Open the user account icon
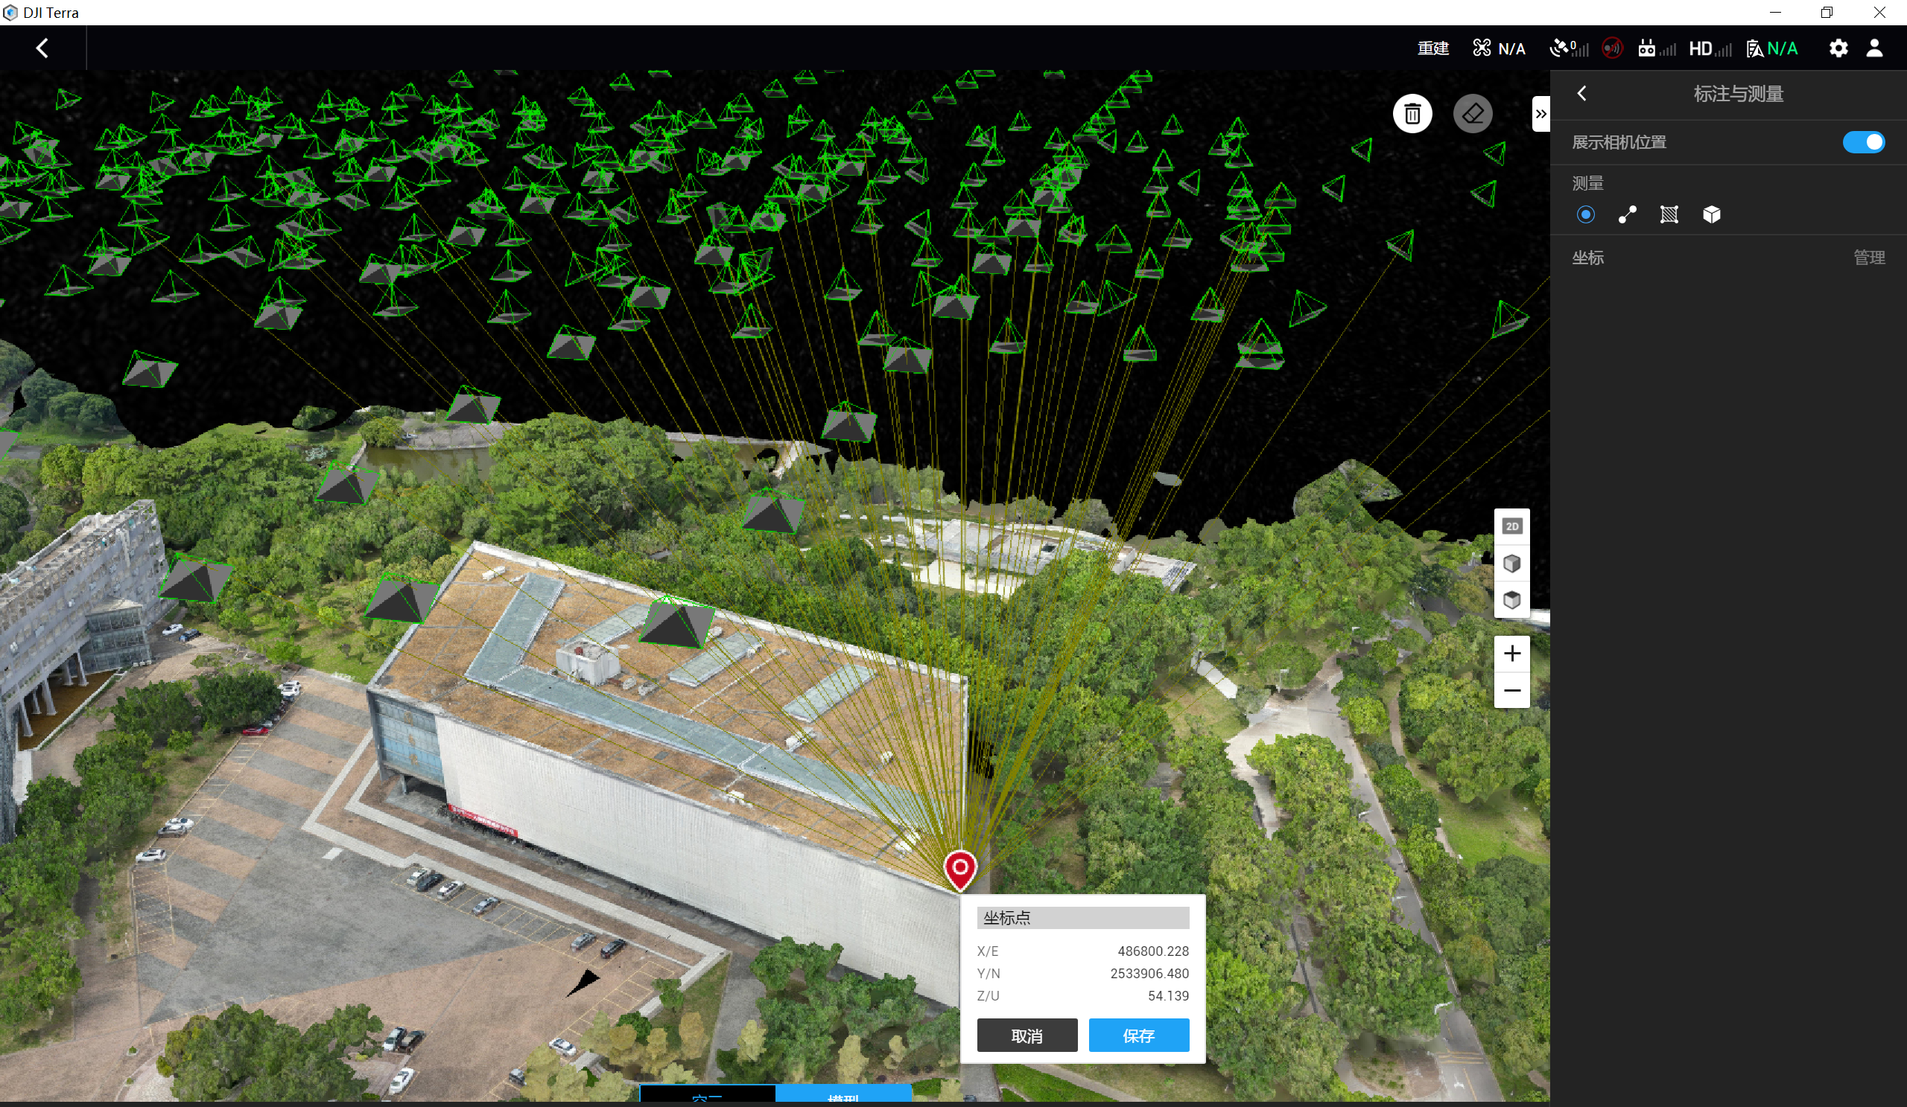1907x1107 pixels. [x=1873, y=48]
